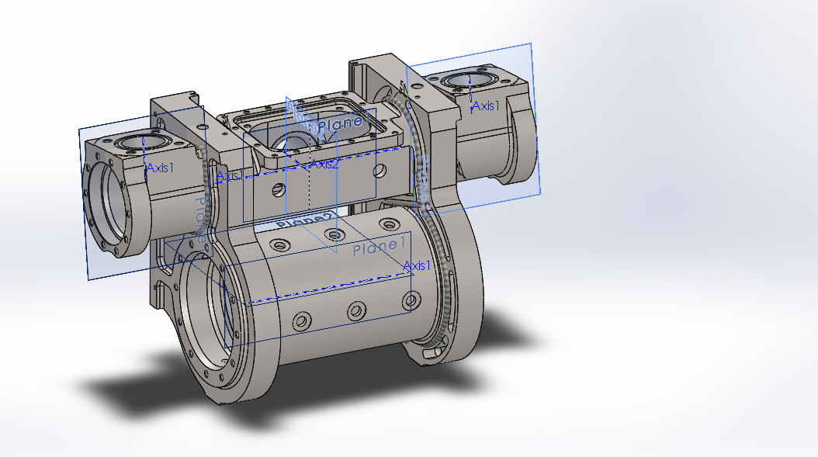
Task: Select the Axis2 label at model center
Action: point(324,164)
